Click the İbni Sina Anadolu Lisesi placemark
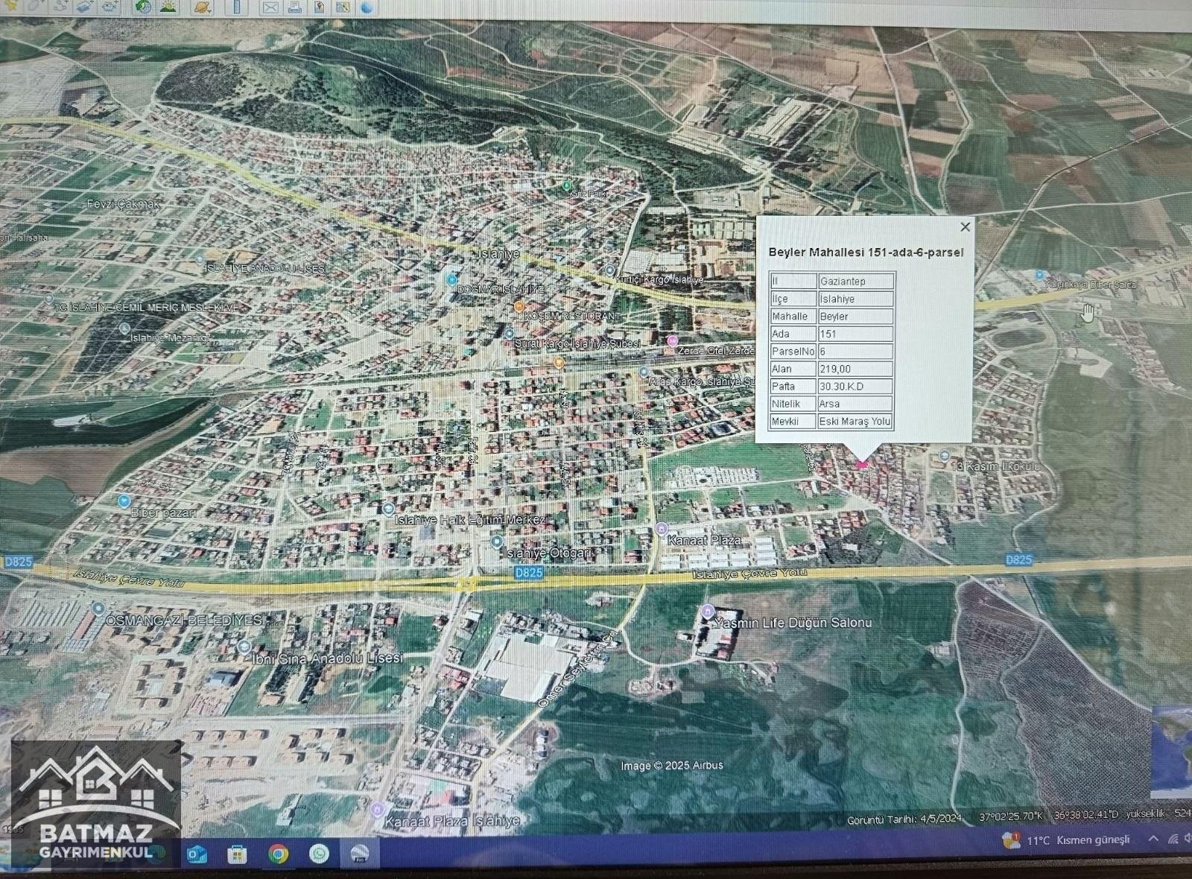The height and width of the screenshot is (879, 1192). (x=243, y=647)
